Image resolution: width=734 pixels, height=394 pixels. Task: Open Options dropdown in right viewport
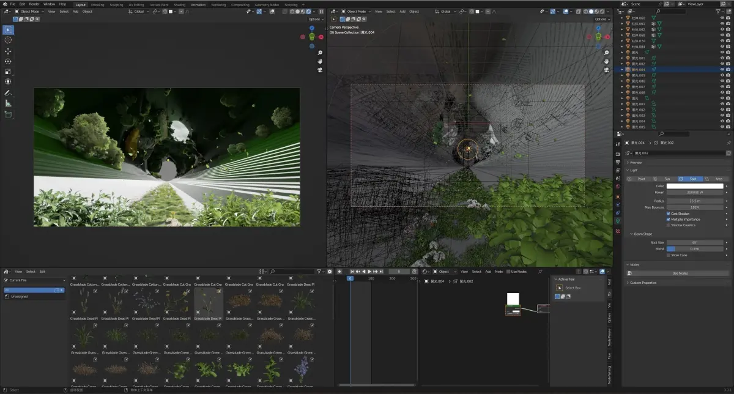pyautogui.click(x=602, y=19)
